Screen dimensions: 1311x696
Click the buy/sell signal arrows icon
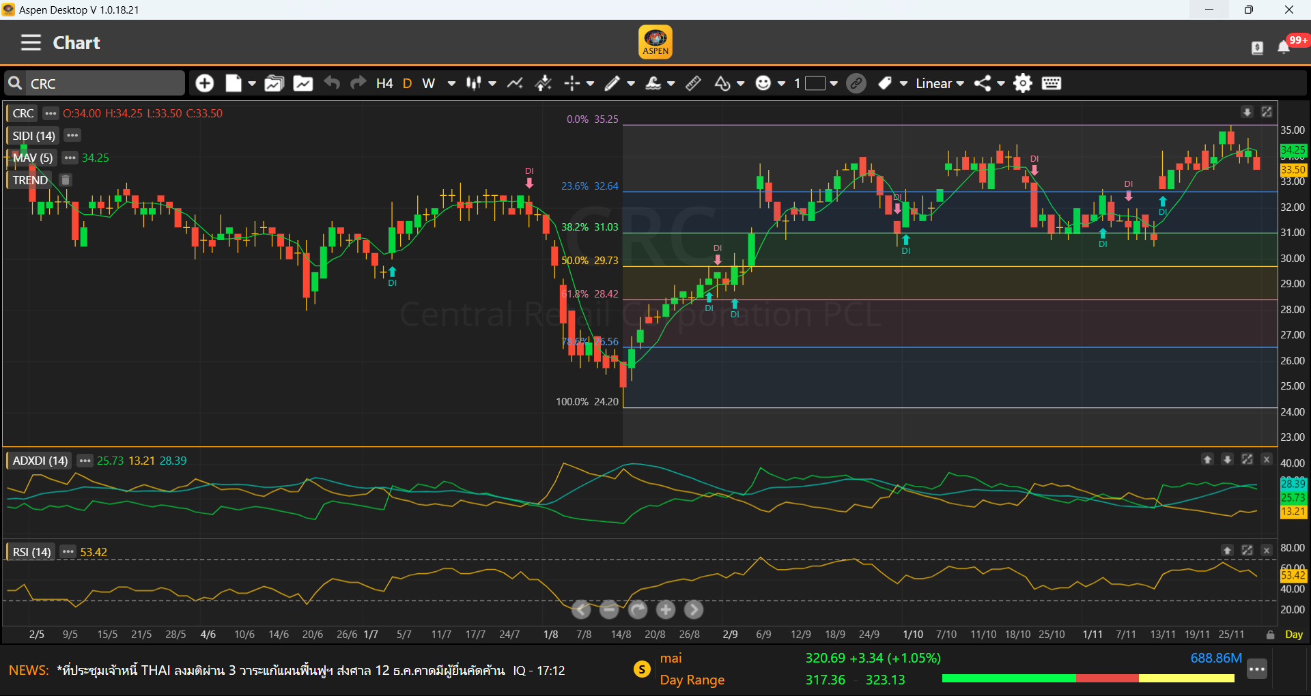[544, 83]
